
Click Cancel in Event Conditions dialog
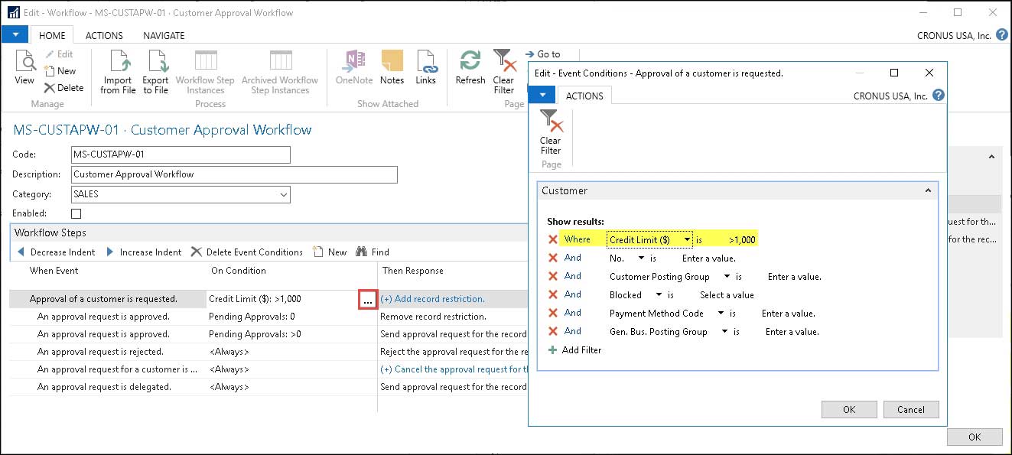(910, 409)
